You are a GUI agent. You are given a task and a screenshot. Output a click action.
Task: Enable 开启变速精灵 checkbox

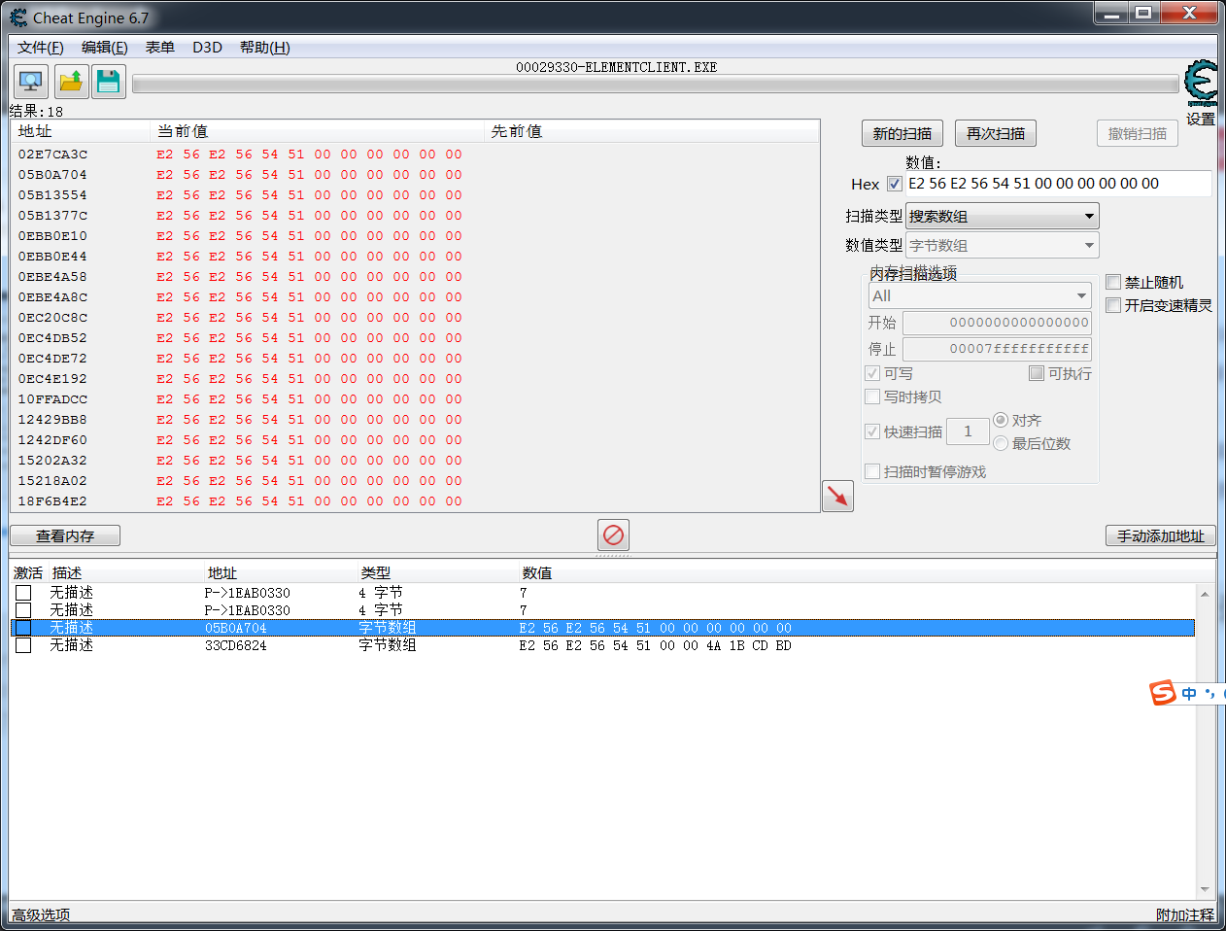pyautogui.click(x=1113, y=305)
